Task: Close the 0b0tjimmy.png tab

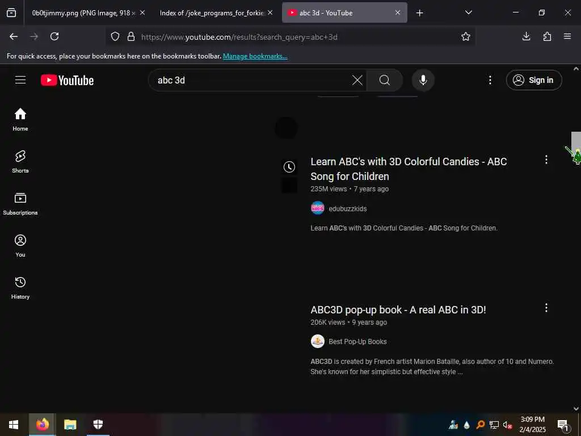Action: click(x=142, y=13)
